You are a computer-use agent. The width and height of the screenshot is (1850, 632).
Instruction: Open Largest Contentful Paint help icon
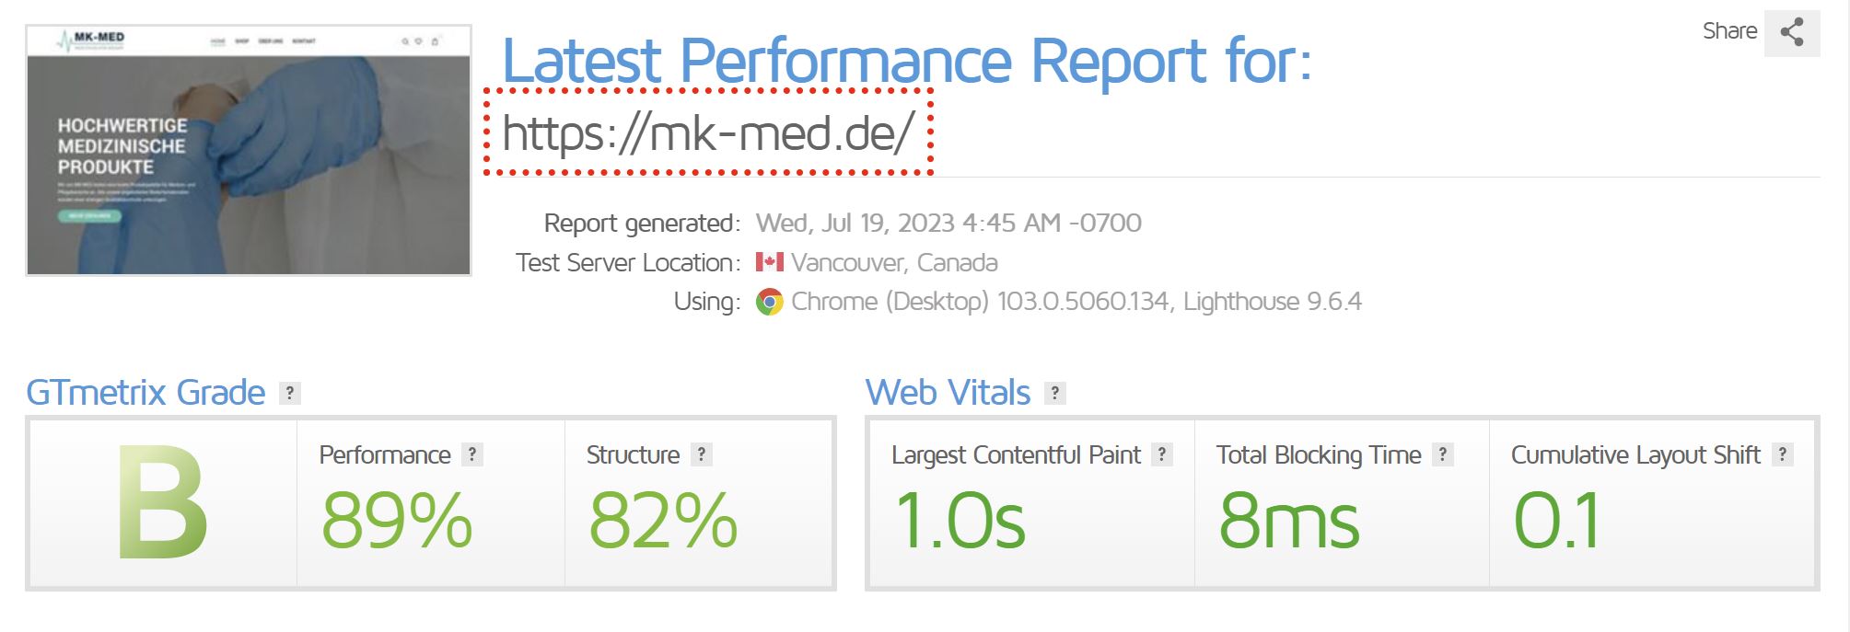coord(1162,454)
